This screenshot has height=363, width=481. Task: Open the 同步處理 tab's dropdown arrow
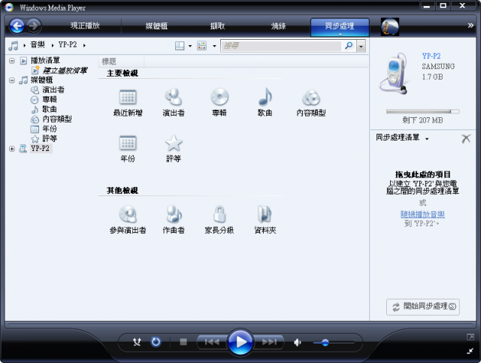tap(340, 35)
